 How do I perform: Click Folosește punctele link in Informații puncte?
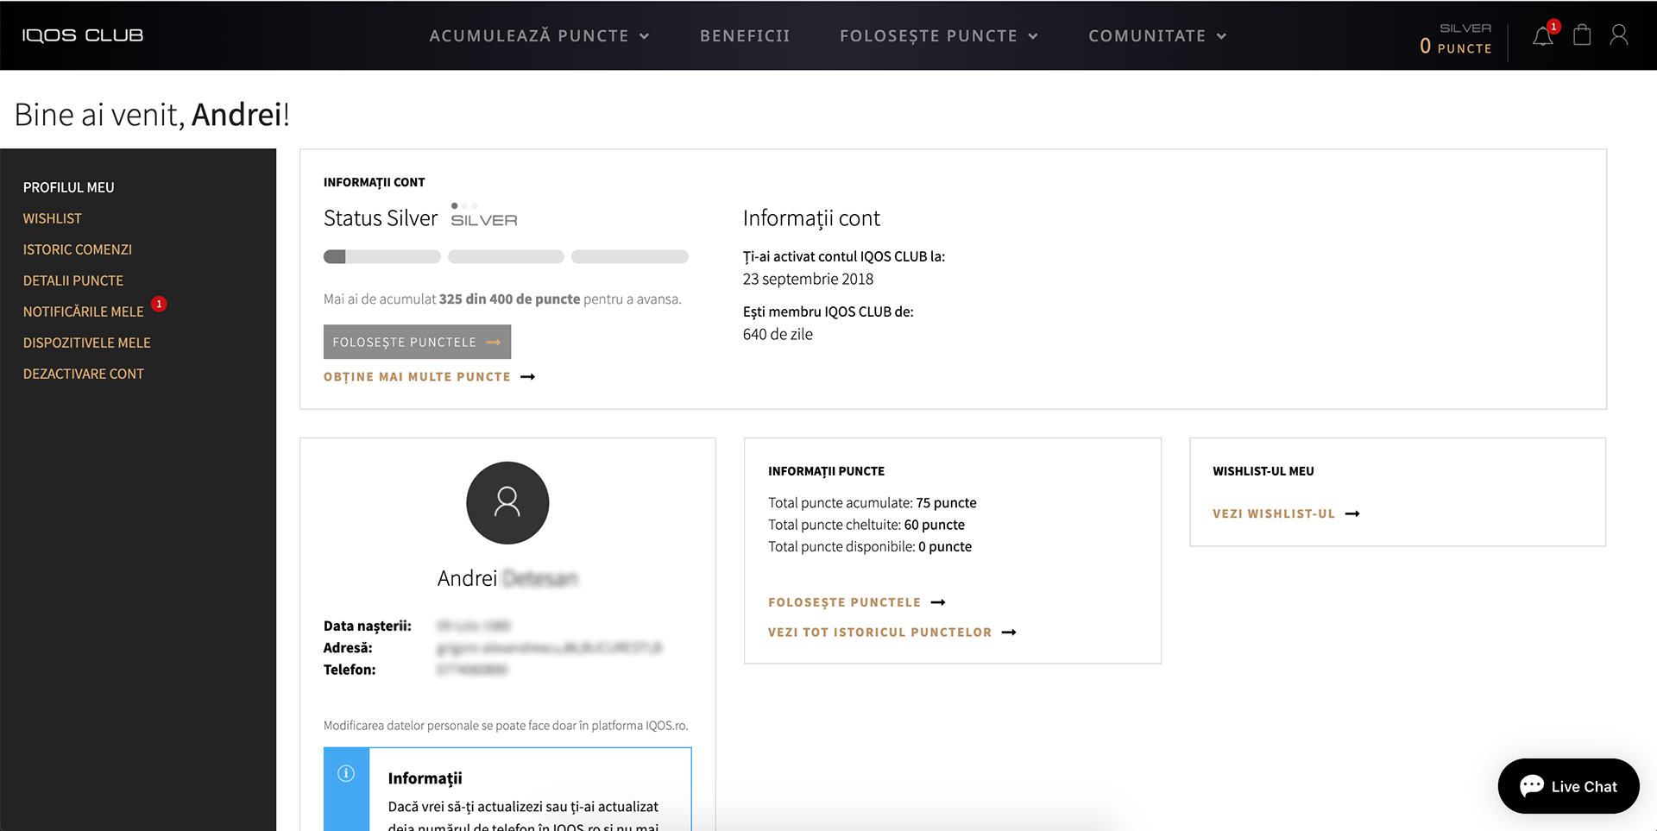[x=844, y=602]
